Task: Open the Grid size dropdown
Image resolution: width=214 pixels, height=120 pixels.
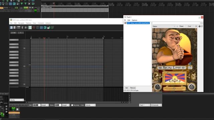Action: 37,105
